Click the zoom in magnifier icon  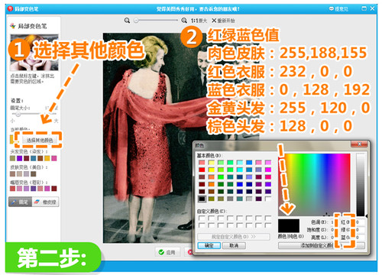(x=184, y=21)
